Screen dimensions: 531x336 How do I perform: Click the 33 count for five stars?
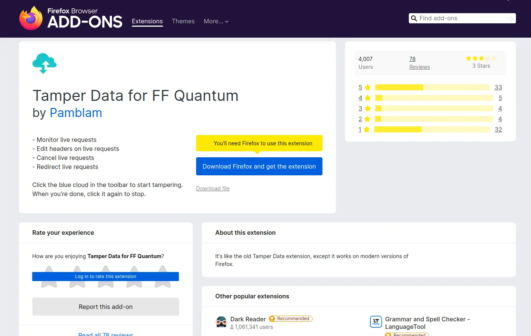498,87
